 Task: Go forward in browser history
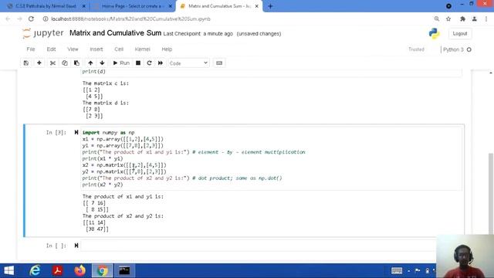pyautogui.click(x=19, y=19)
